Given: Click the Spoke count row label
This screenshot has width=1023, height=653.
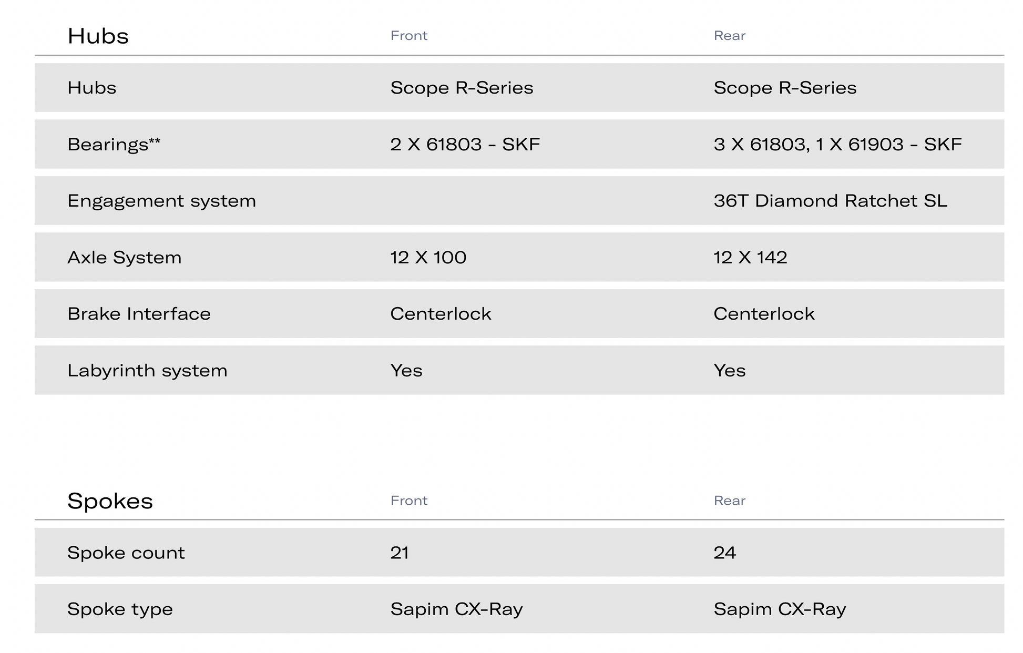Looking at the screenshot, I should pos(126,553).
